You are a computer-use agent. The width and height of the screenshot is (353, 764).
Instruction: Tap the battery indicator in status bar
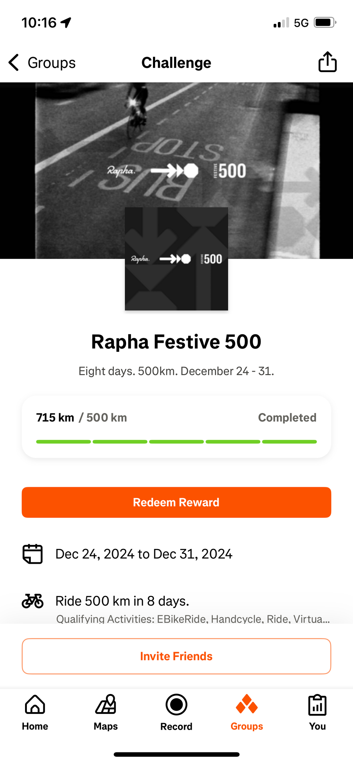(x=325, y=23)
